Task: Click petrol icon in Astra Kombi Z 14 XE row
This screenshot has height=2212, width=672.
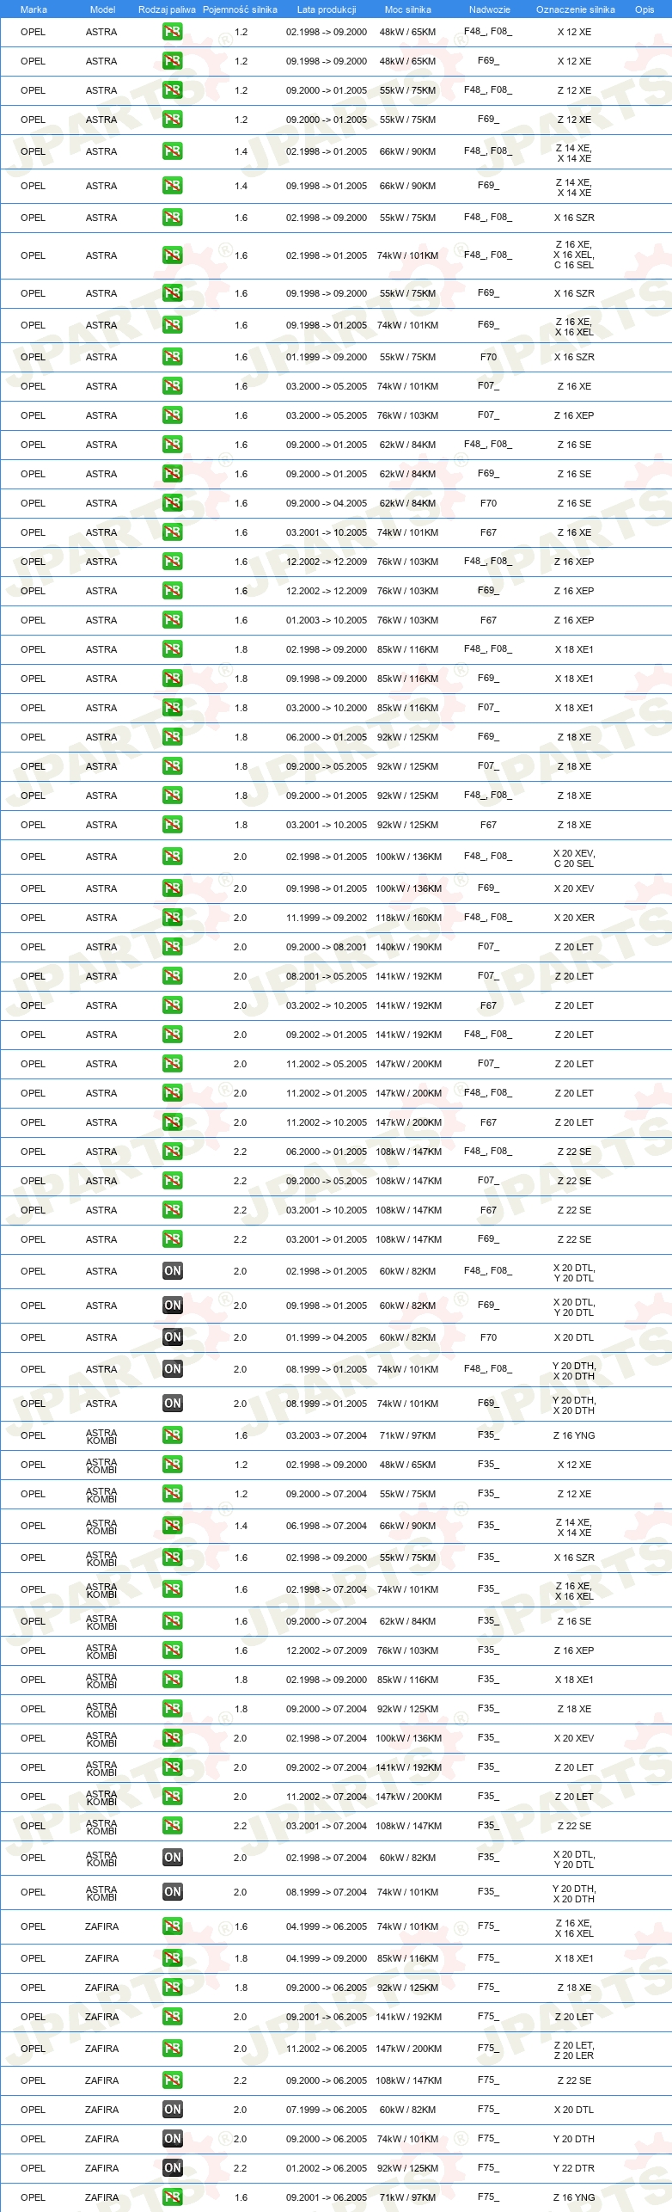Action: pyautogui.click(x=172, y=1526)
